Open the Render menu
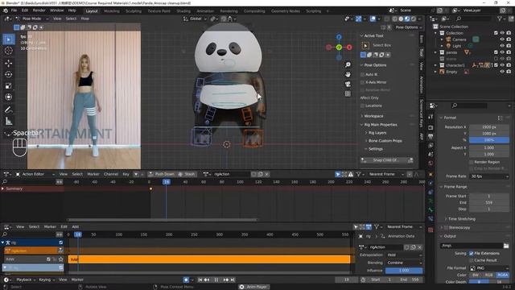This screenshot has width=515, height=290. (39, 10)
